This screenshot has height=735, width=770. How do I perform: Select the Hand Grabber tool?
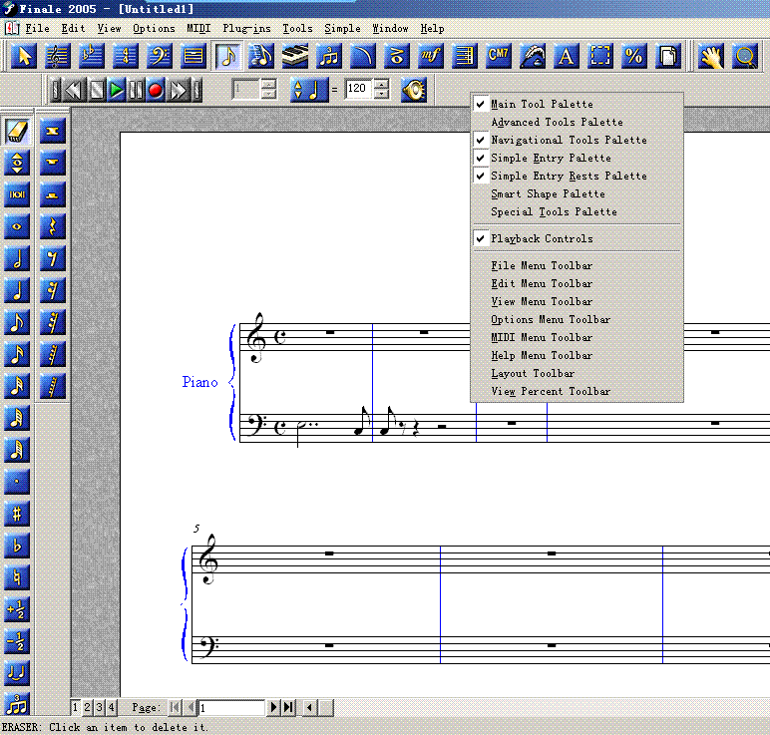pyautogui.click(x=711, y=56)
